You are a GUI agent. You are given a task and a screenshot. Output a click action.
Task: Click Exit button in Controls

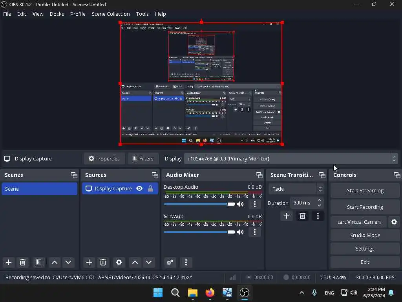[x=365, y=262]
